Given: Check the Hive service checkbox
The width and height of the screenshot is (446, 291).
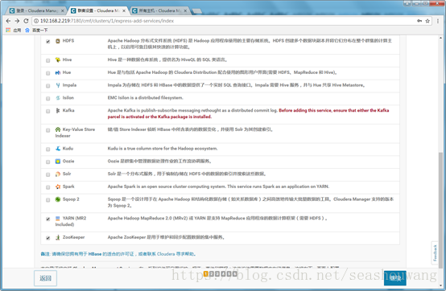Looking at the screenshot, I should coord(47,60).
